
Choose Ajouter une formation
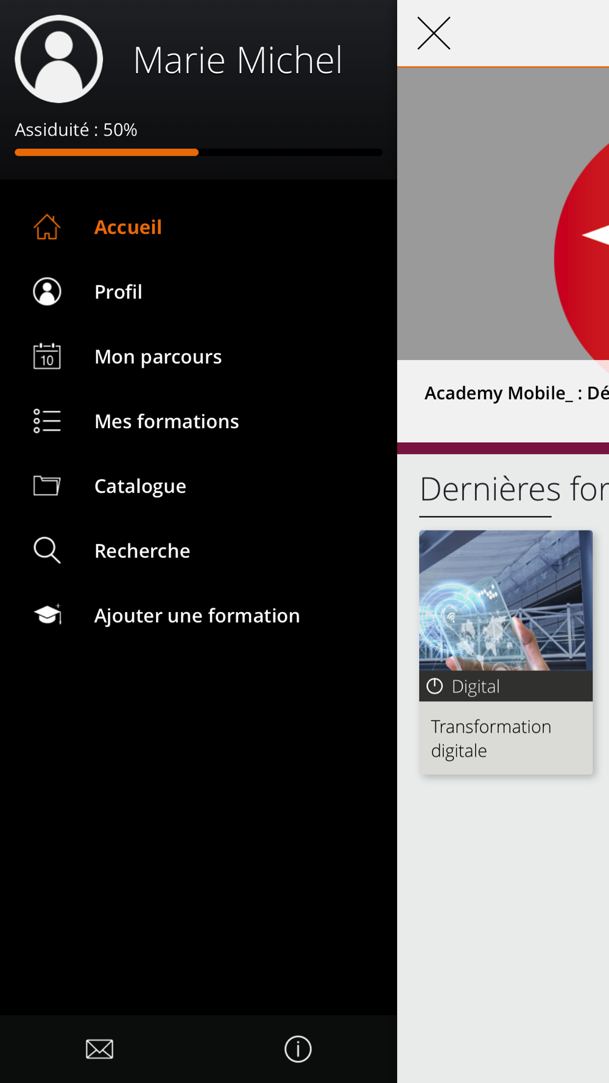pos(199,615)
